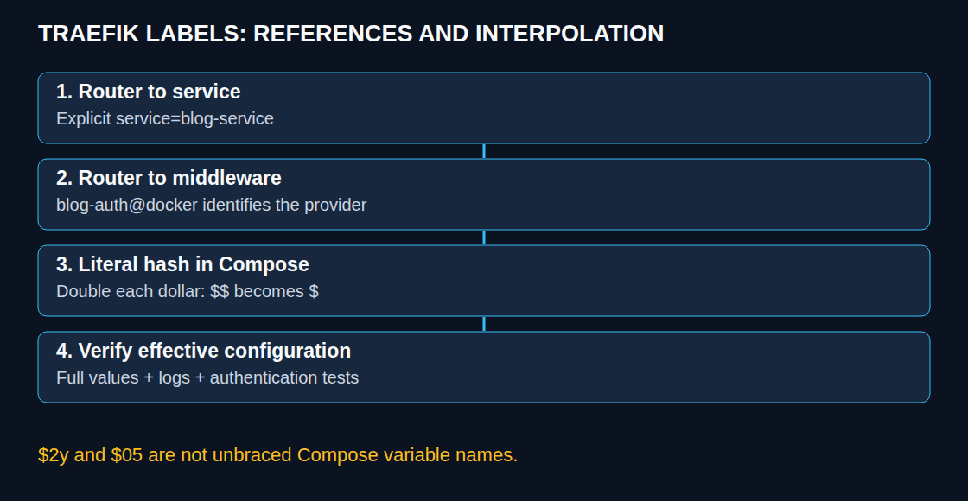The width and height of the screenshot is (968, 501).
Task: Click 'Double each dollar: $$ becomes $' text
Action: [x=187, y=291]
